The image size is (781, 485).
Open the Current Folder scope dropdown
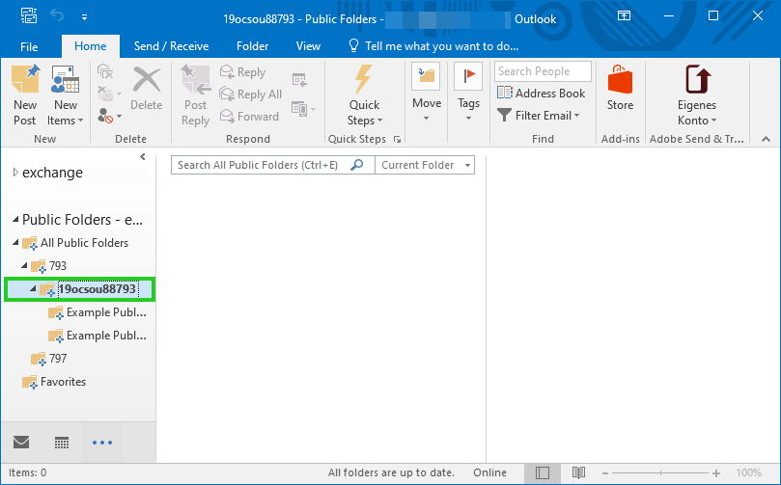coord(425,165)
